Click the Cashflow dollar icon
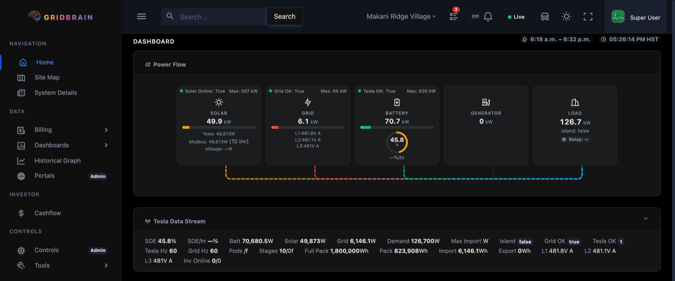The height and width of the screenshot is (281, 675). (x=21, y=213)
